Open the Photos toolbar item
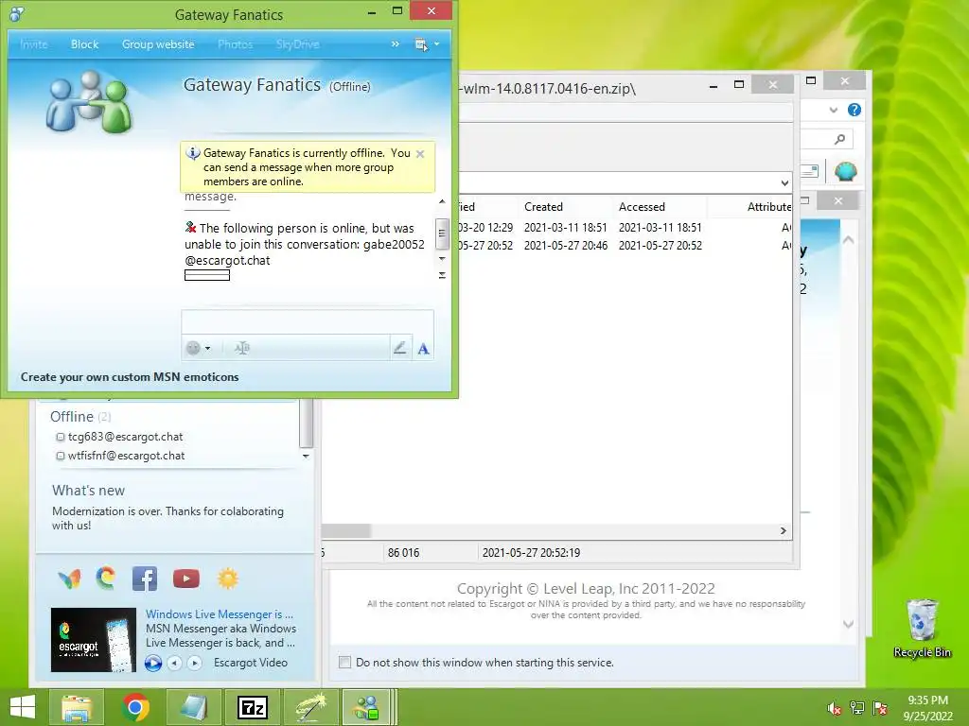 pos(235,44)
